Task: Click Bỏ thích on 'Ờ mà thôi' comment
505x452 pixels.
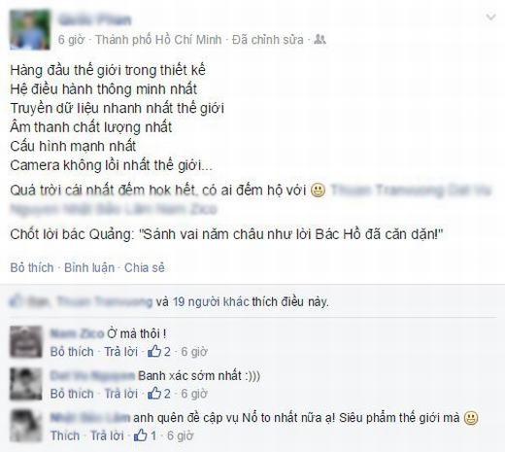Action: point(72,352)
